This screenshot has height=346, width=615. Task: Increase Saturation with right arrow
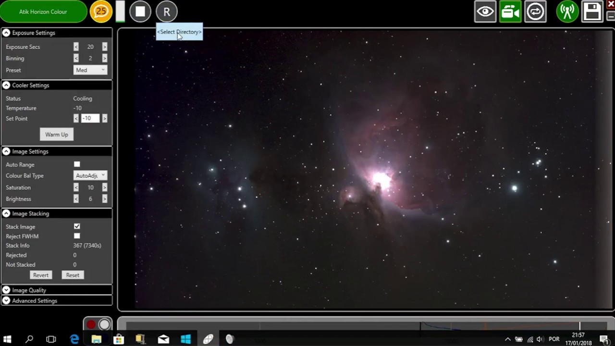pos(105,187)
